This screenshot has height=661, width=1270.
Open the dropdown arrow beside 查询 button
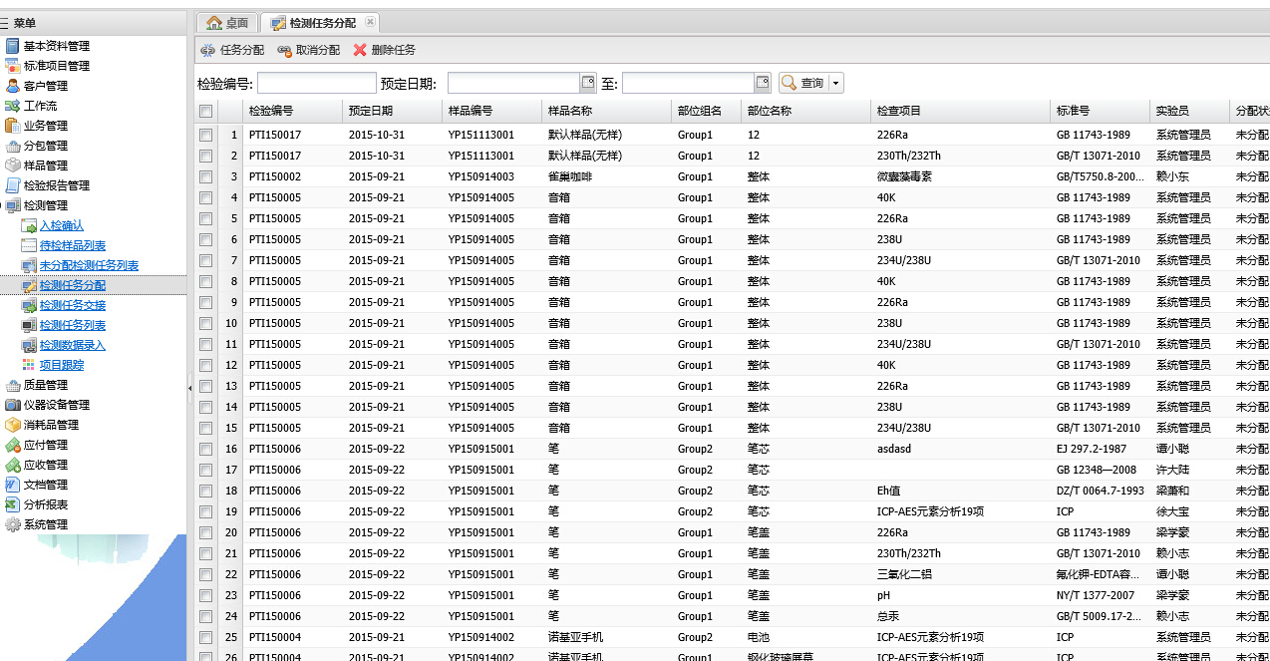[x=836, y=83]
